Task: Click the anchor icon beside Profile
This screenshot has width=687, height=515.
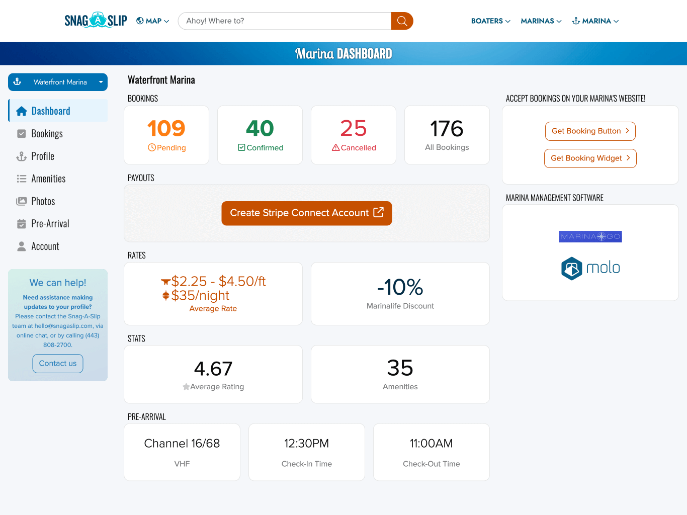Action: point(22,156)
